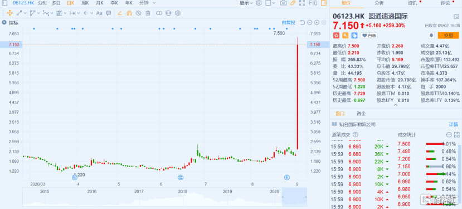The width and height of the screenshot is (462, 209).
Task: Zoom out chart with minus circle
Action: point(309,22)
